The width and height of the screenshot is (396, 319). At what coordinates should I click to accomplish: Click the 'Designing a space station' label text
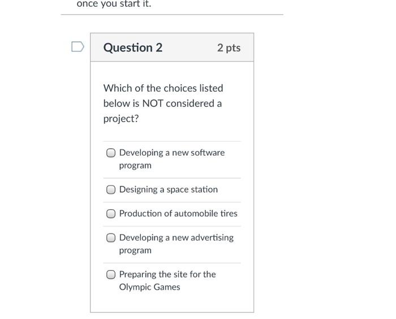[168, 189]
